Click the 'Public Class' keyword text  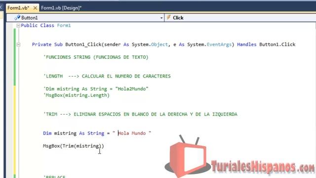(38, 25)
